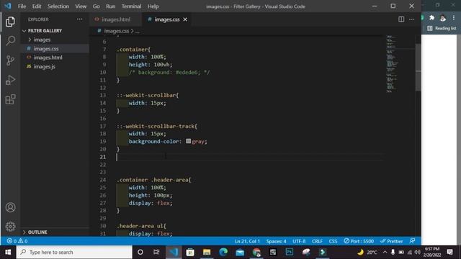Open the Search view icon
The width and height of the screenshot is (461, 259).
(10, 40)
